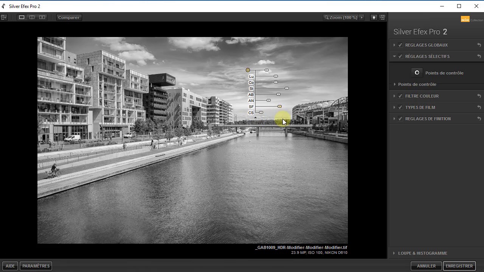Collapse control point sliders with the triangle
Image resolution: width=484 pixels, height=272 pixels.
[x=255, y=117]
